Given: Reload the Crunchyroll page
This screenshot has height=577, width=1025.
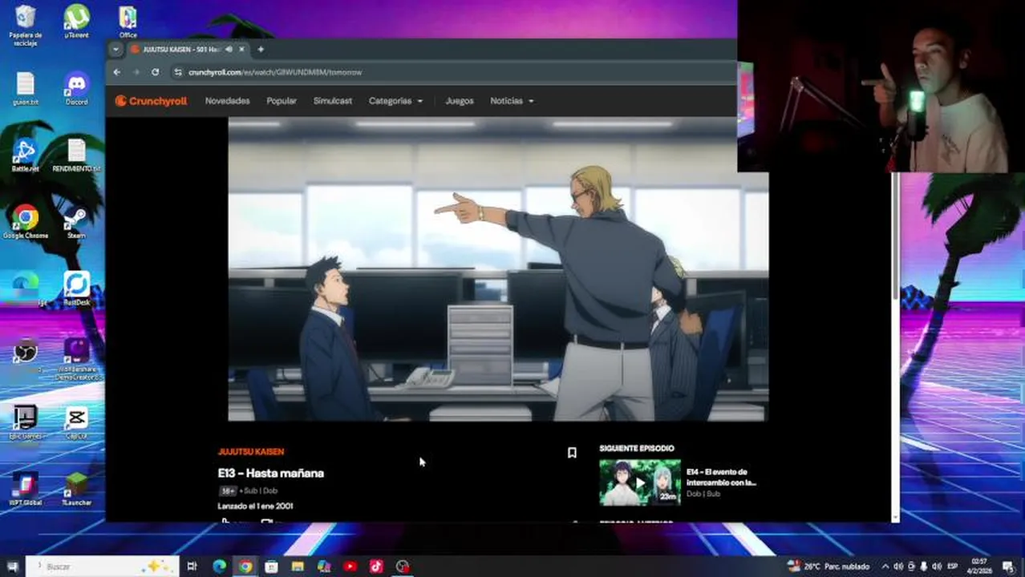Looking at the screenshot, I should 155,72.
